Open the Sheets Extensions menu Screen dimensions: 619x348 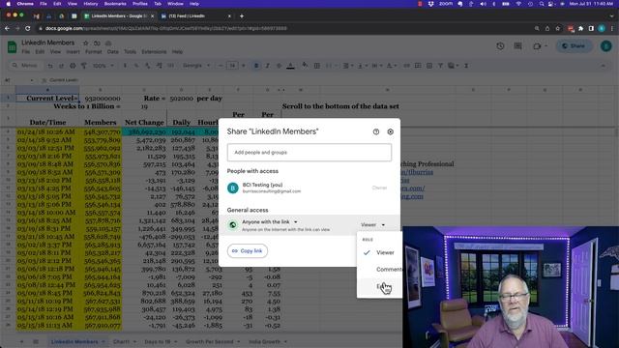[154, 51]
